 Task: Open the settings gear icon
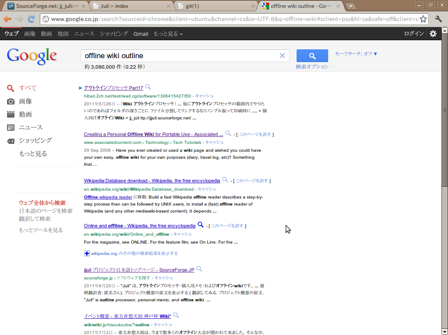433,34
